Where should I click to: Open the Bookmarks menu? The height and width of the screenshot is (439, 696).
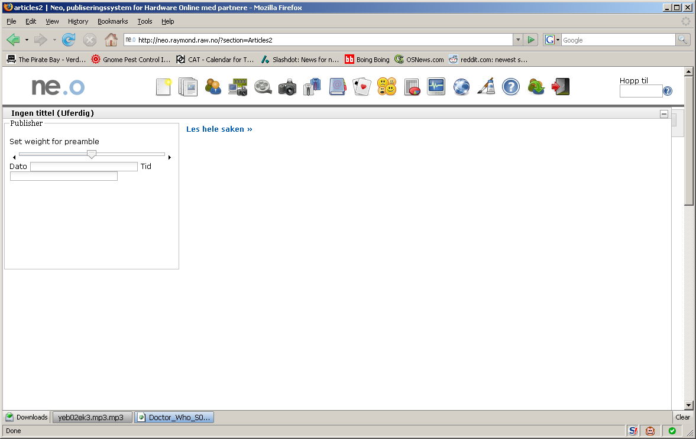[x=113, y=21]
